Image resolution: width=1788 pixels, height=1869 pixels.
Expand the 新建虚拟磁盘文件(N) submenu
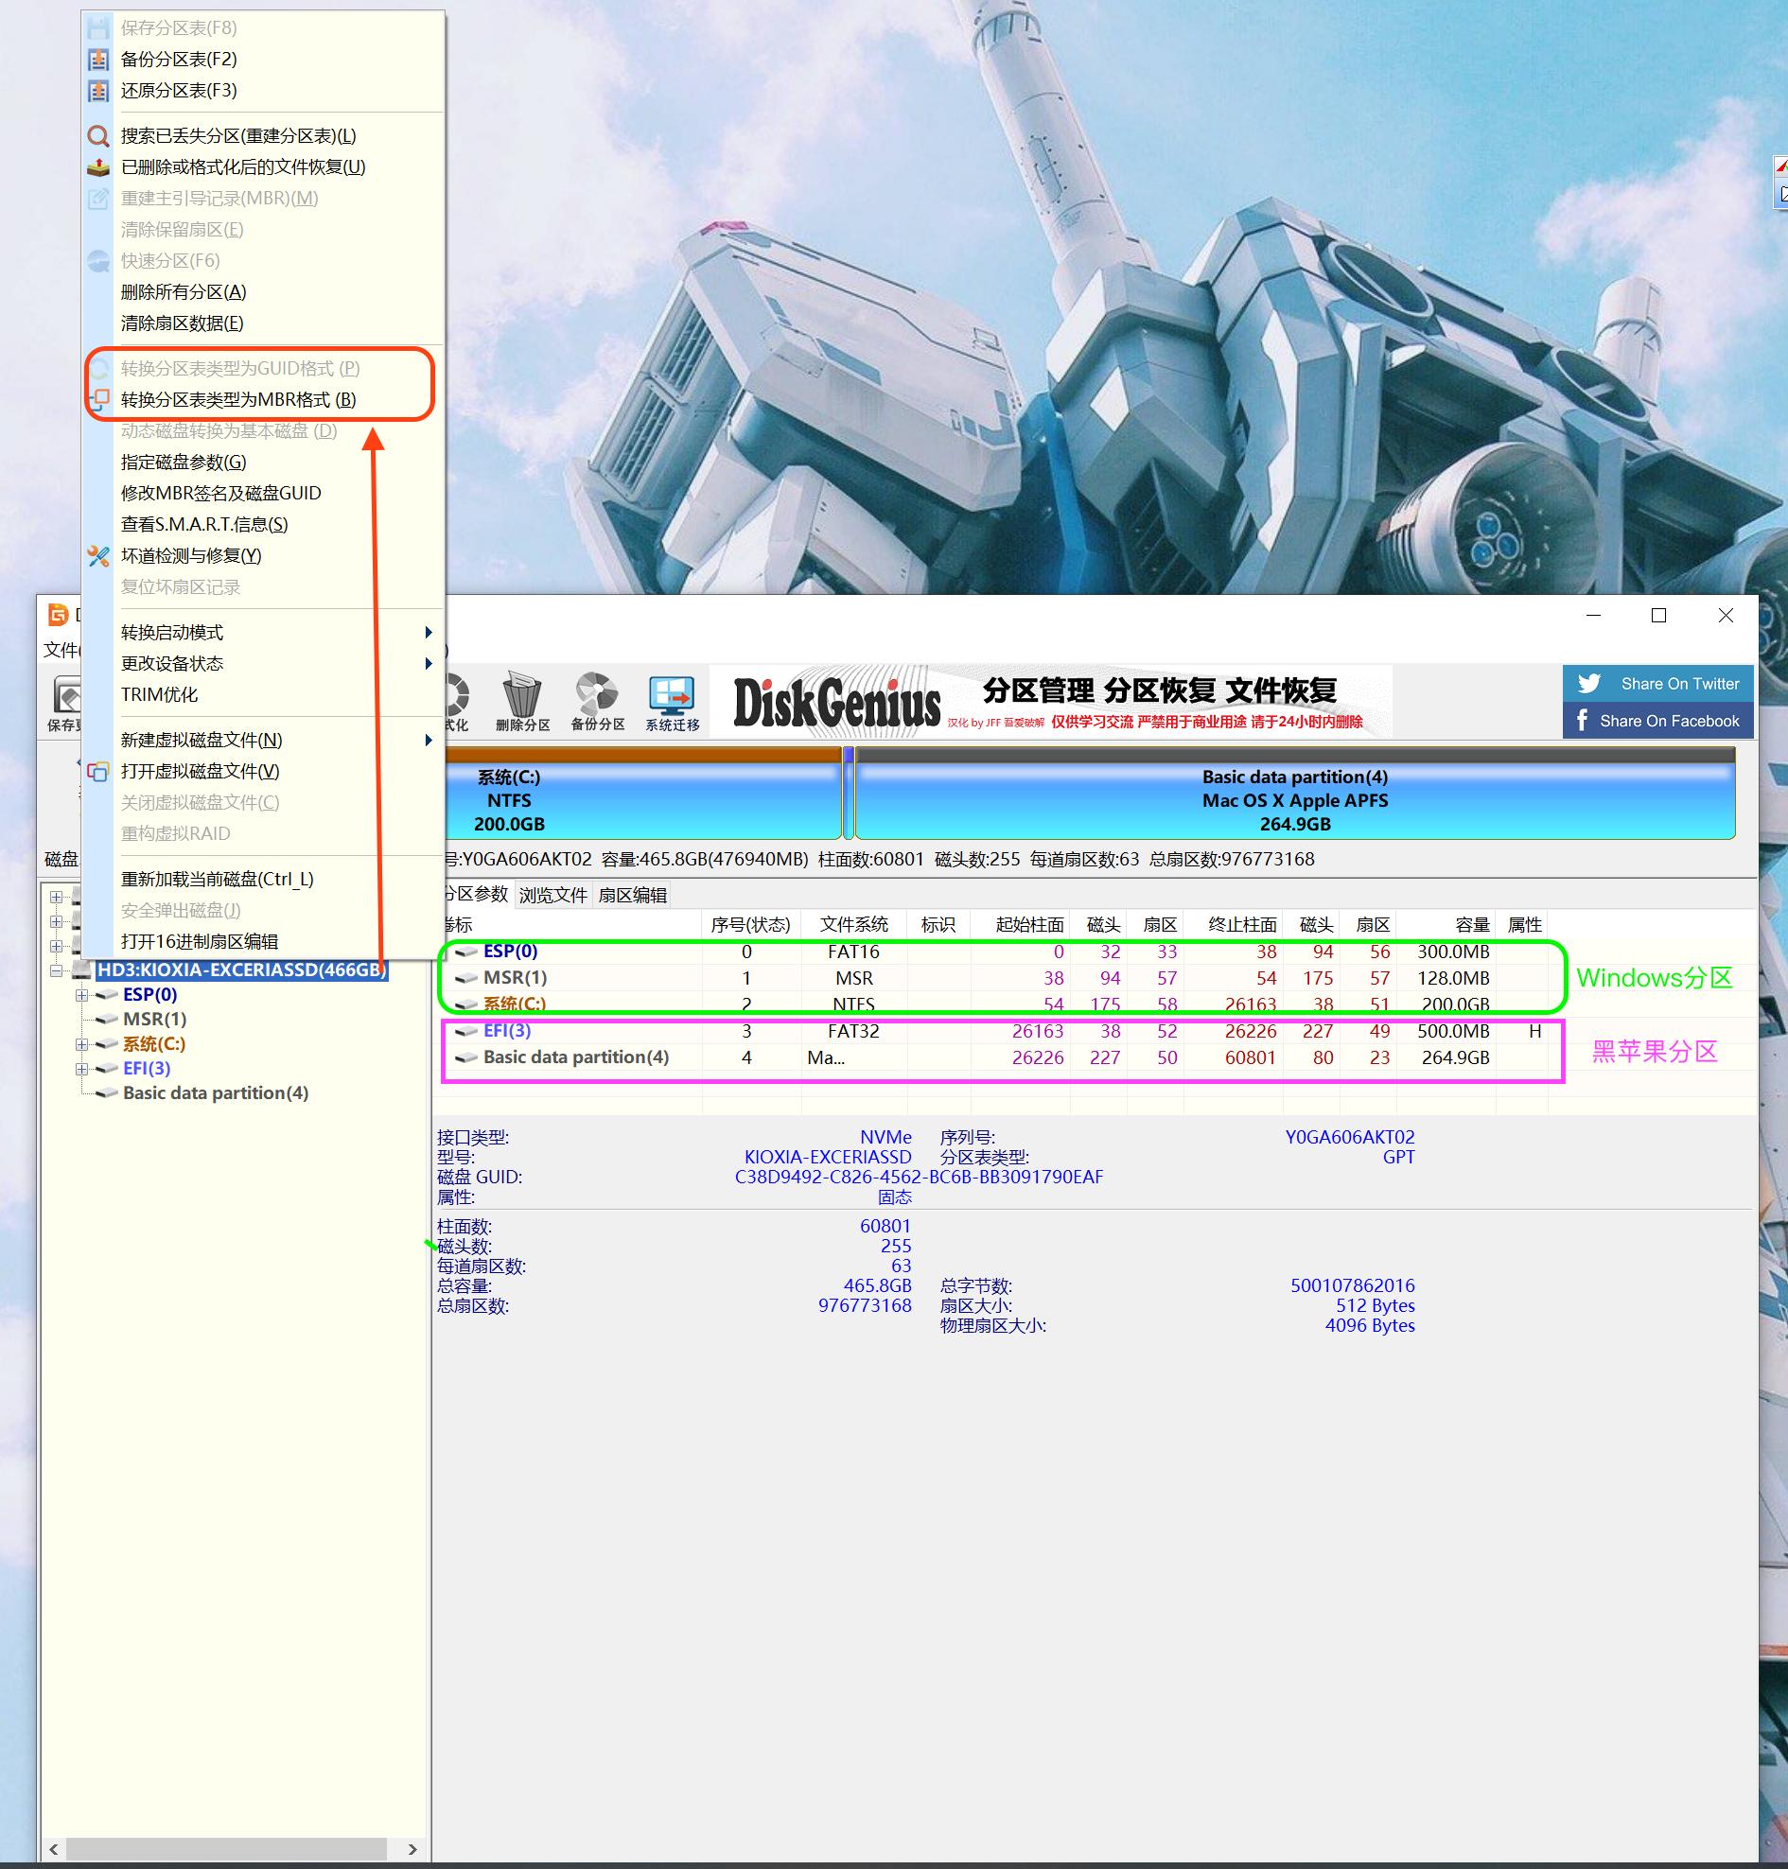[263, 740]
